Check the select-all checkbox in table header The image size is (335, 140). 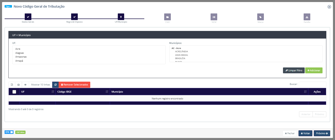click(14, 92)
